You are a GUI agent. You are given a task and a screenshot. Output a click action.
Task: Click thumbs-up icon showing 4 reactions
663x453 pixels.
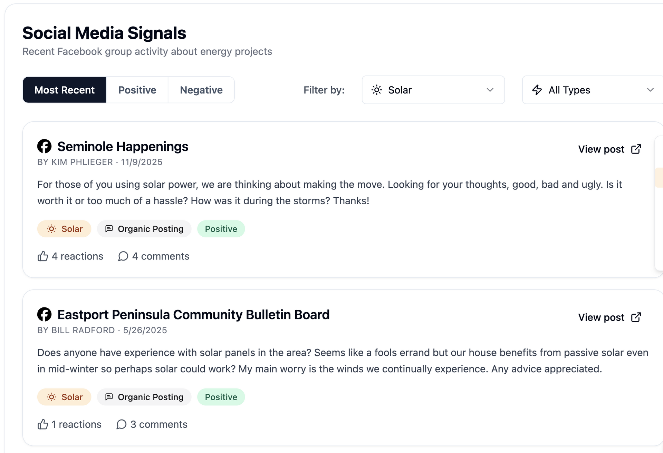coord(43,256)
